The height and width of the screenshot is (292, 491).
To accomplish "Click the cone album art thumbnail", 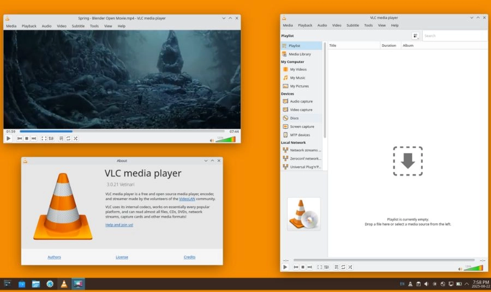I will (304, 214).
